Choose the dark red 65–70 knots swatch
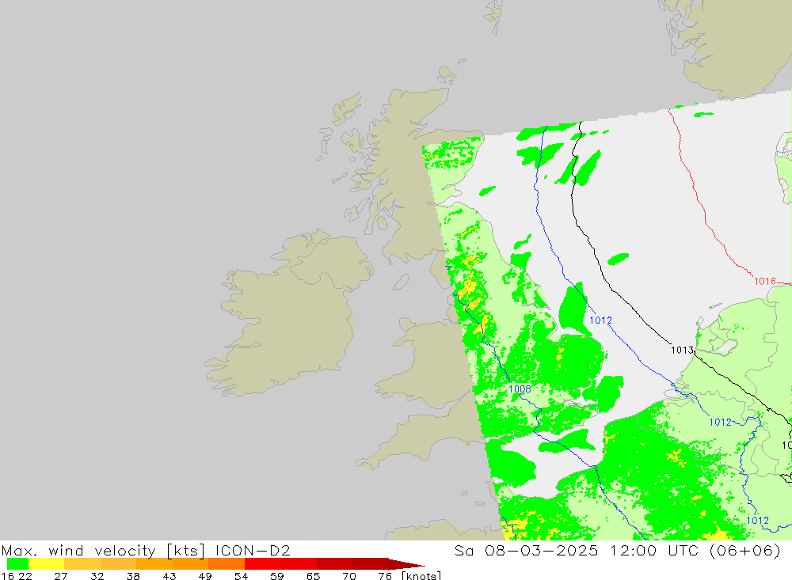 click(x=334, y=564)
